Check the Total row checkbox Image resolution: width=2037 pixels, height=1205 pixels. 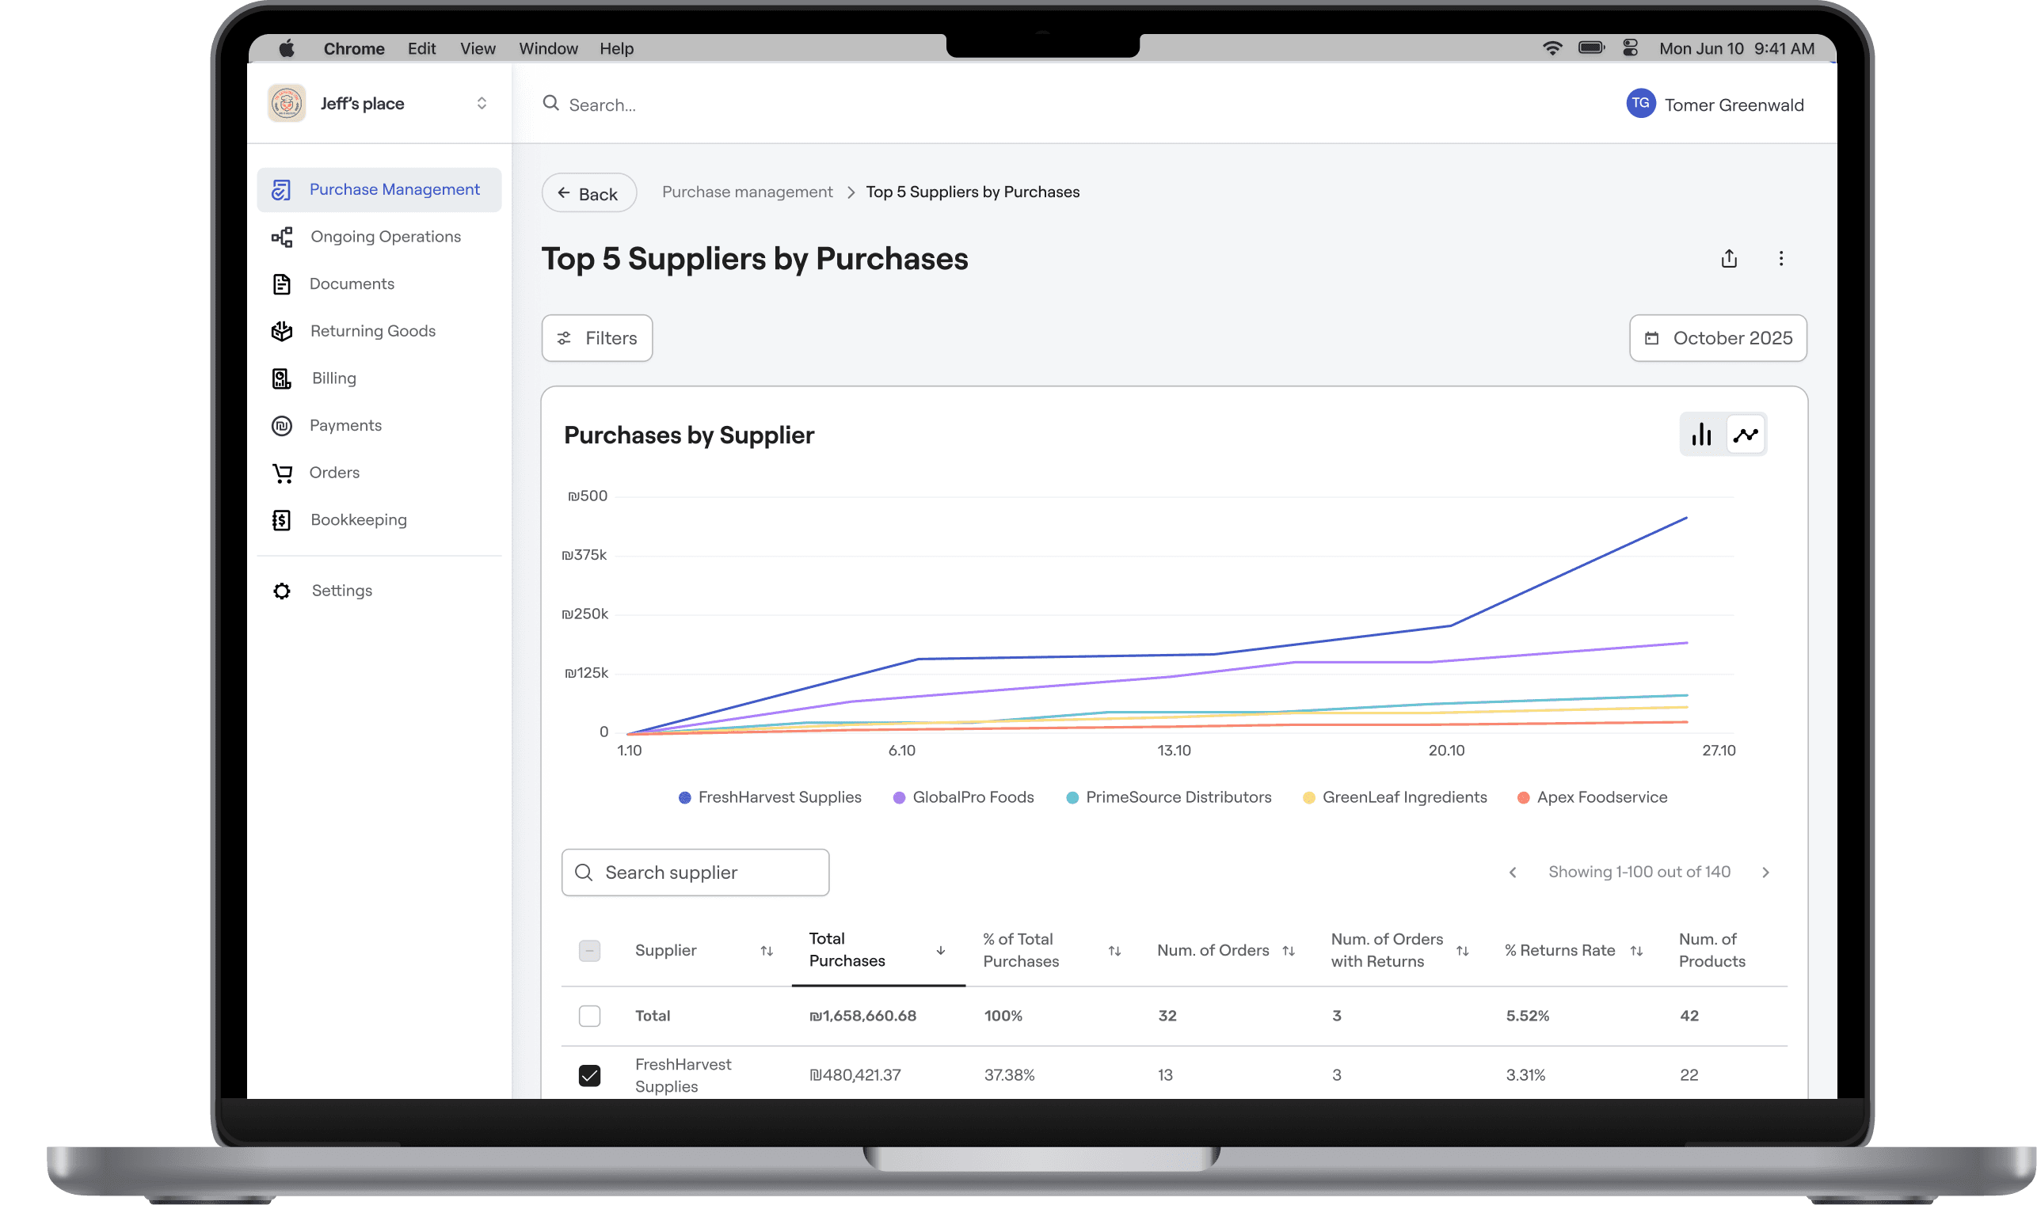pos(589,1015)
